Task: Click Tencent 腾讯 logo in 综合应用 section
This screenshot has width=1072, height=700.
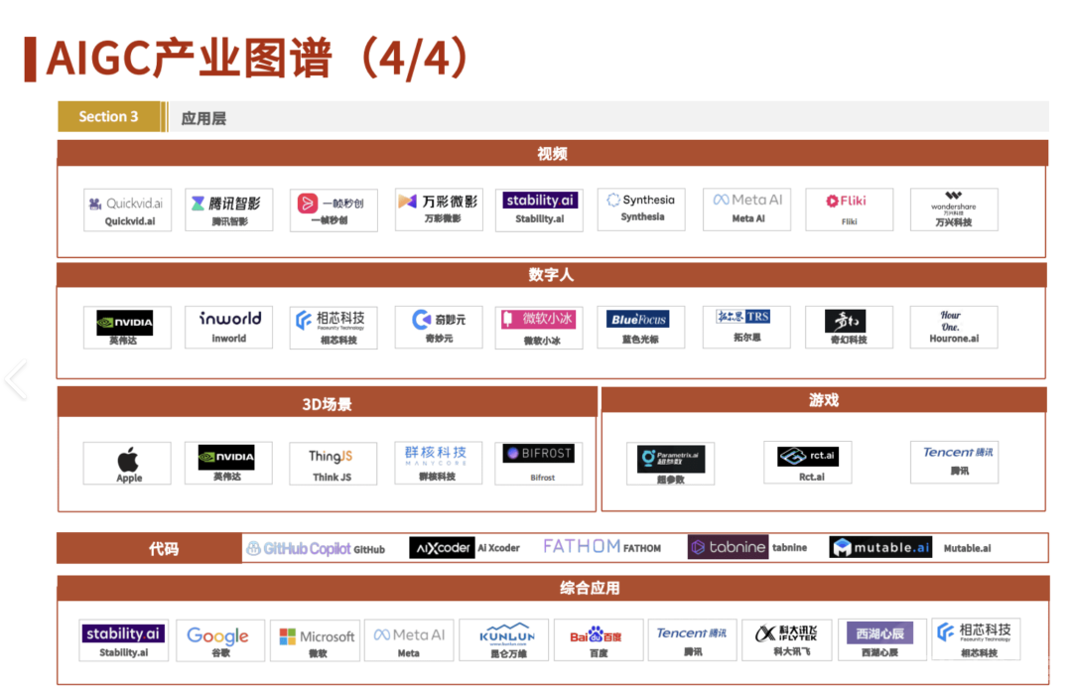Action: 693,639
